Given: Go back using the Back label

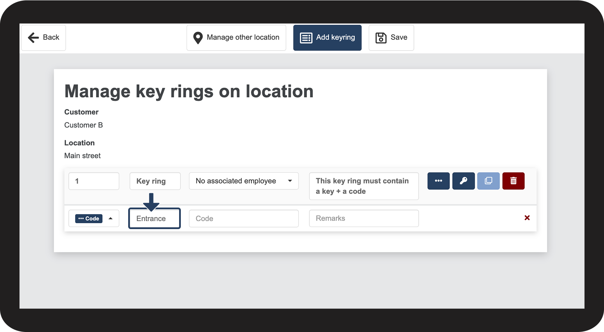Looking at the screenshot, I should (x=51, y=37).
